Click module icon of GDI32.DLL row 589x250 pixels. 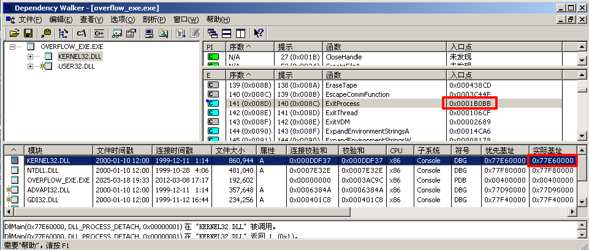click(13, 200)
